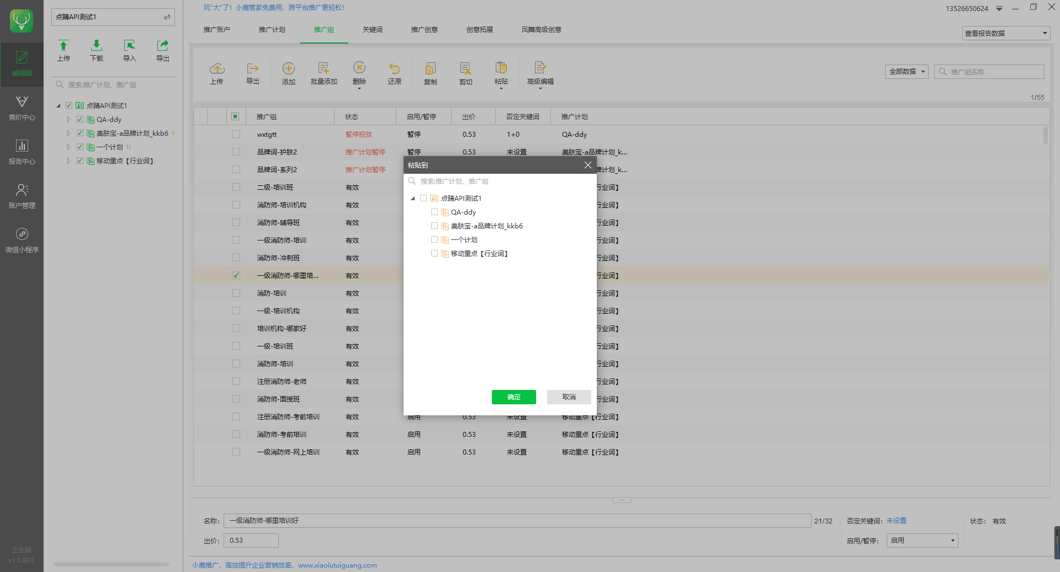Click the green deer app logo
The image size is (1060, 572).
click(x=22, y=21)
